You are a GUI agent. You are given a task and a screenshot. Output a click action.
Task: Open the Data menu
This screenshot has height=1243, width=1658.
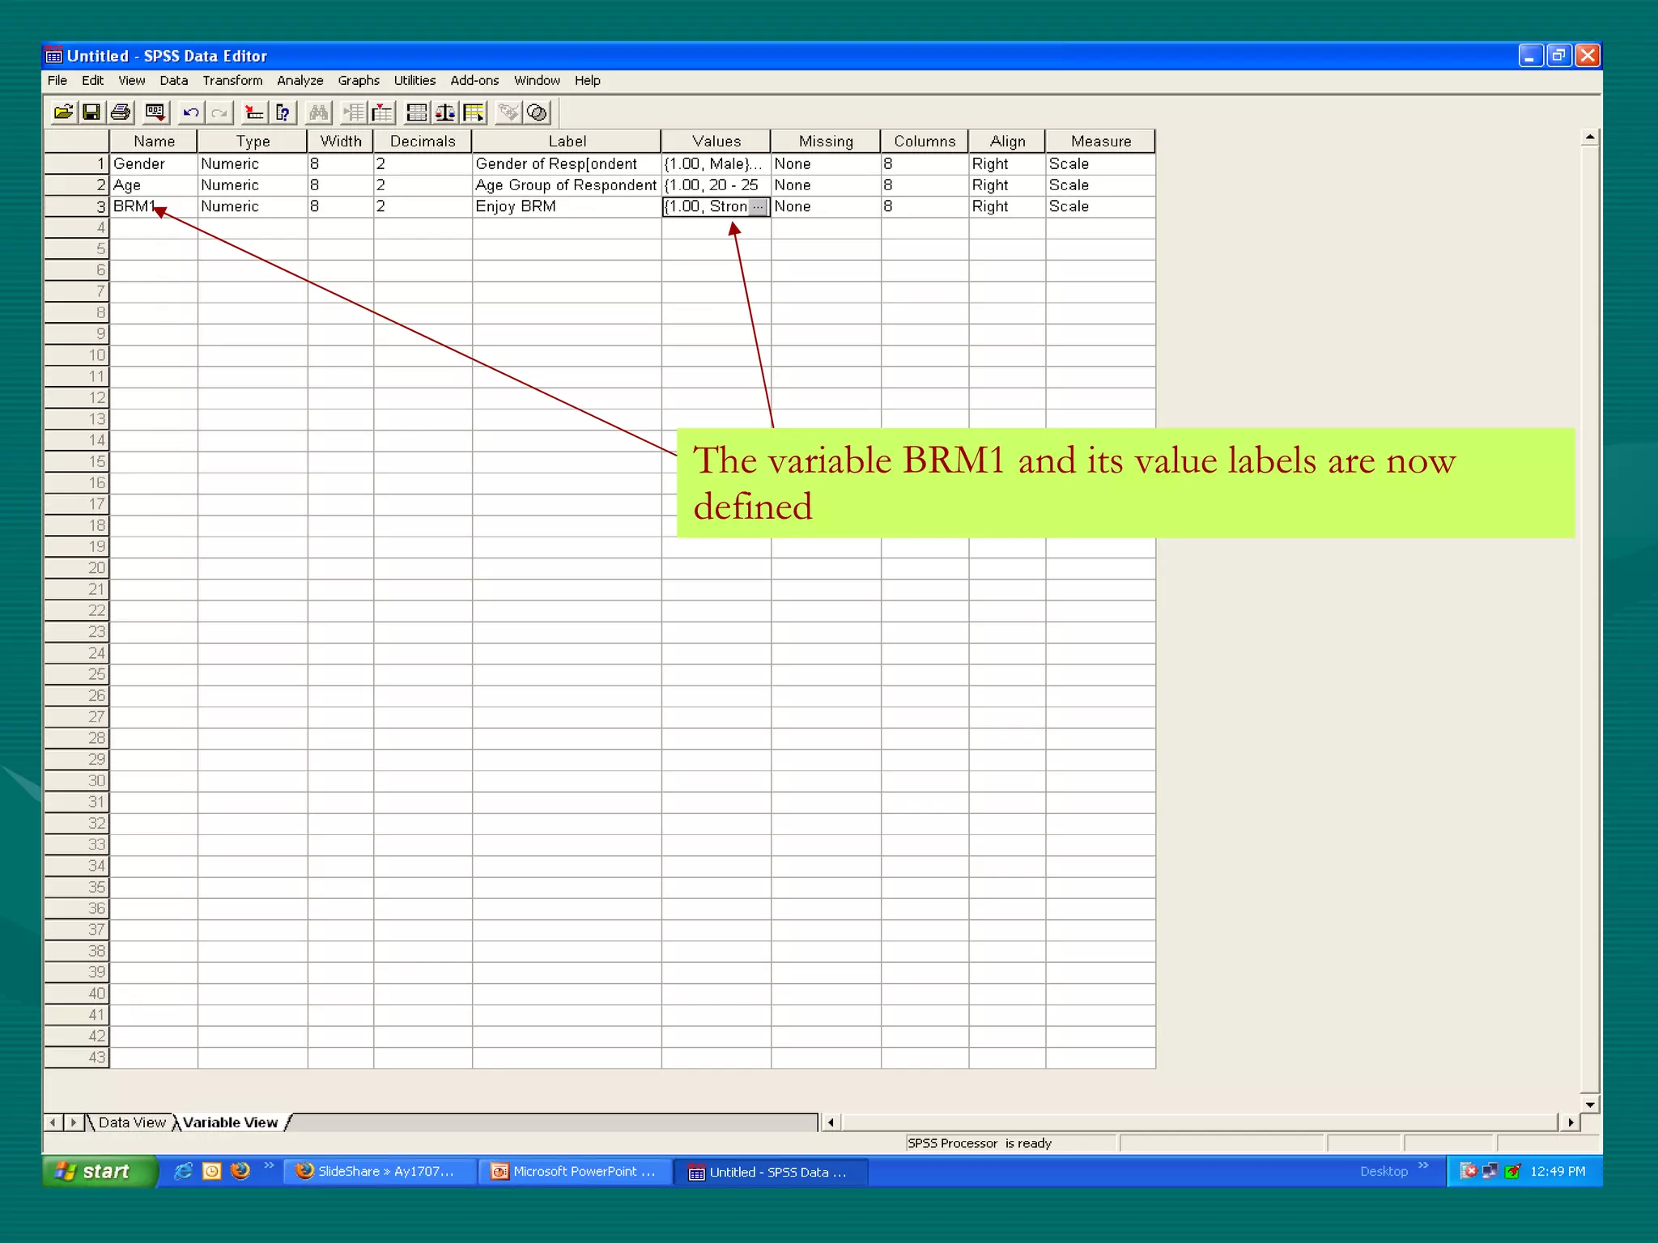pyautogui.click(x=173, y=80)
